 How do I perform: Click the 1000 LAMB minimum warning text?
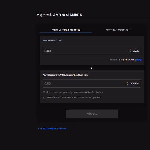pyautogui.click(x=73, y=97)
